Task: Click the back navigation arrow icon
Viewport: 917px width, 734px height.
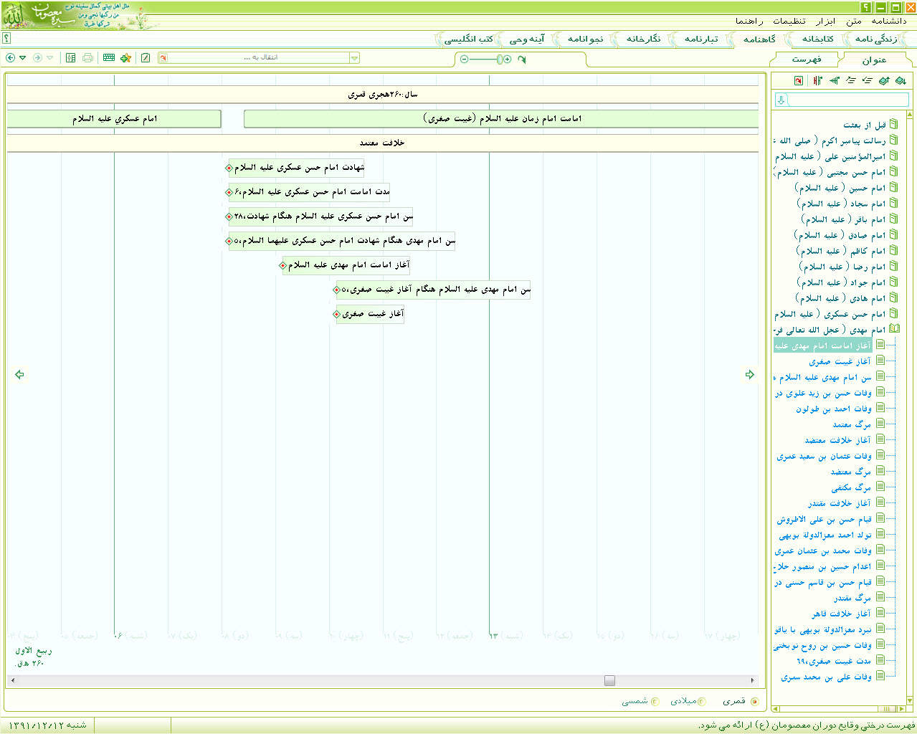Action: pos(10,58)
